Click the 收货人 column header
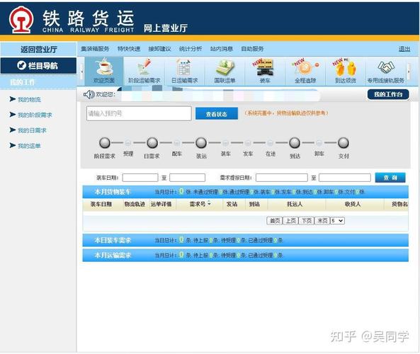This screenshot has width=420, height=354. coord(352,204)
